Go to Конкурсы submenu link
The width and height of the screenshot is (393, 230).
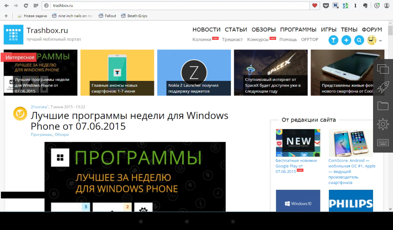click(x=258, y=39)
